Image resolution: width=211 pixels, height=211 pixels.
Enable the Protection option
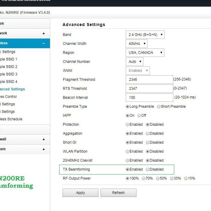point(128,125)
